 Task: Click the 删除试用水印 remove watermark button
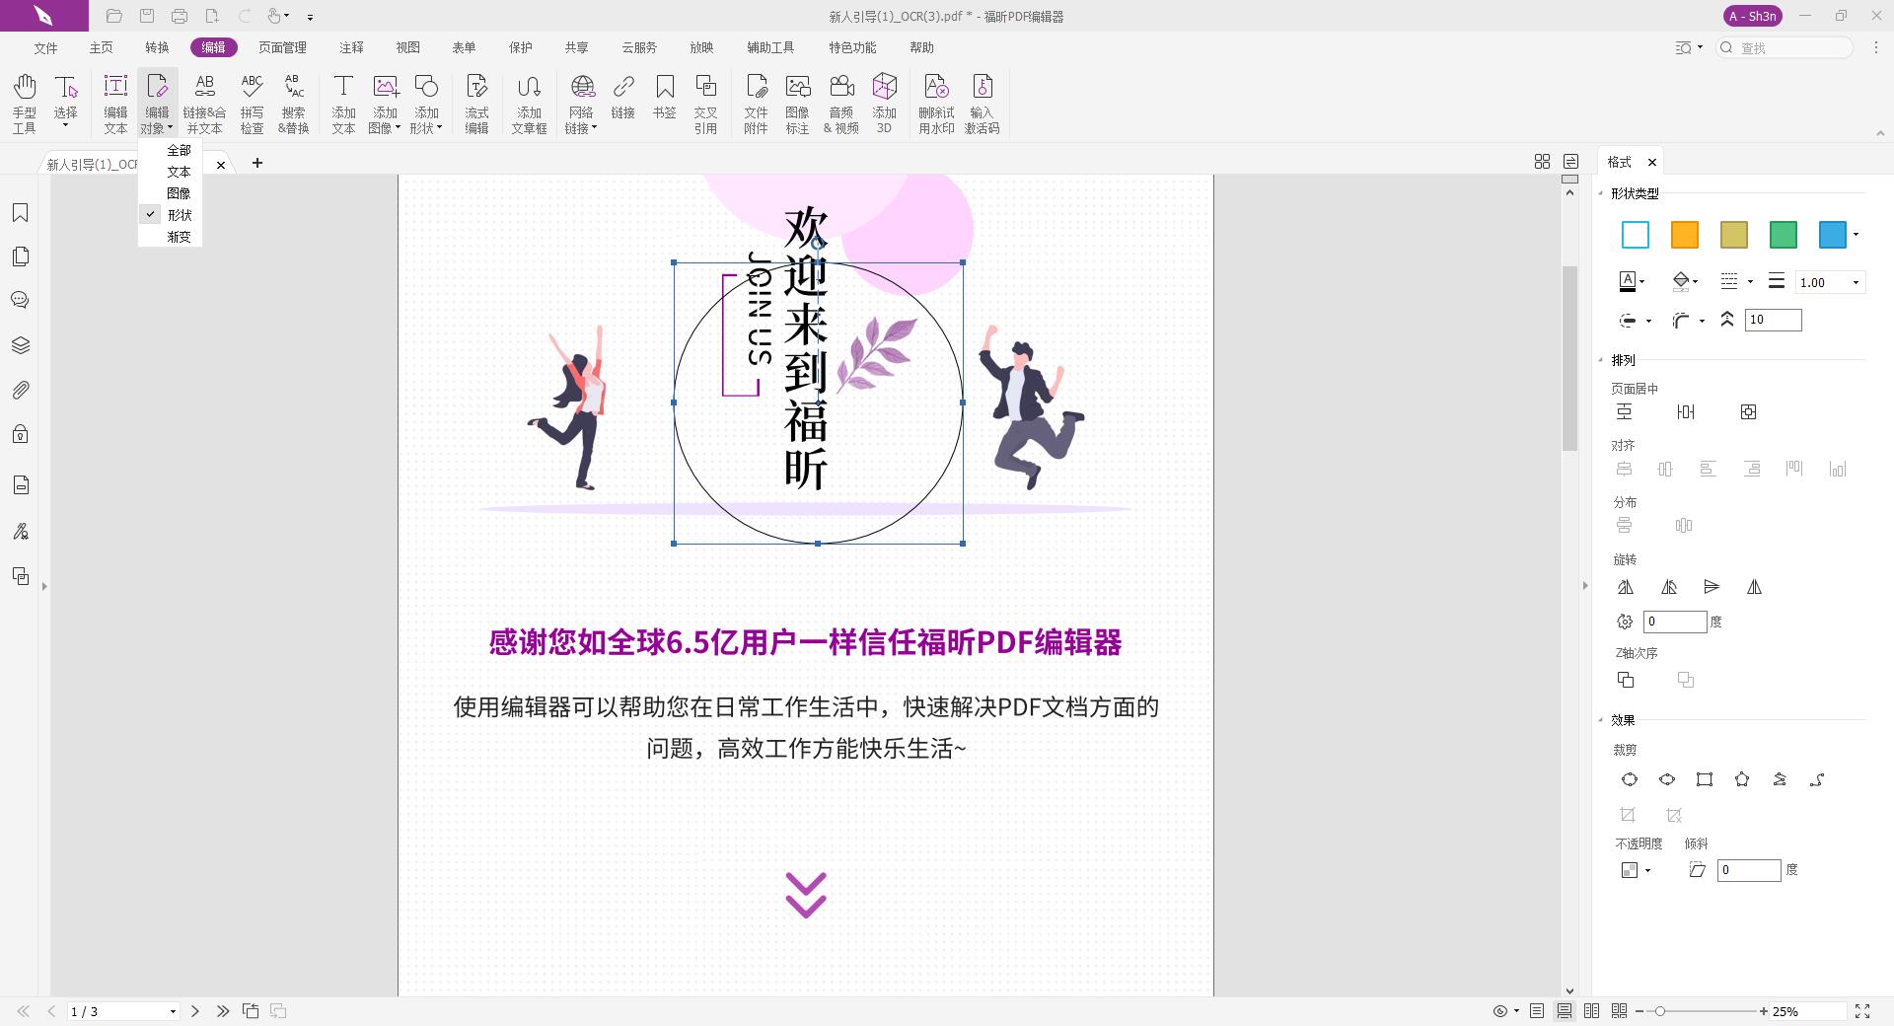(936, 103)
